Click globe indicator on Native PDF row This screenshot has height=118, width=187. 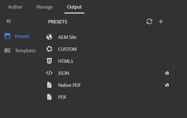tap(167, 85)
